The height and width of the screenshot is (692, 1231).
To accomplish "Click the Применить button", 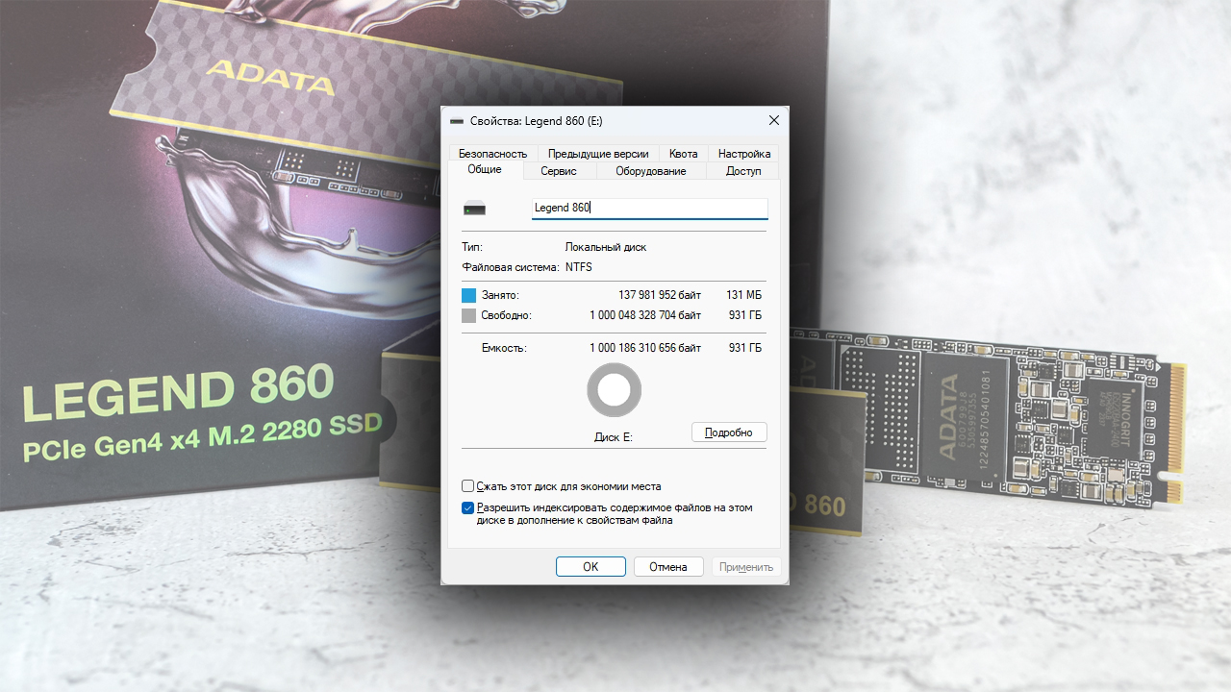I will point(746,567).
